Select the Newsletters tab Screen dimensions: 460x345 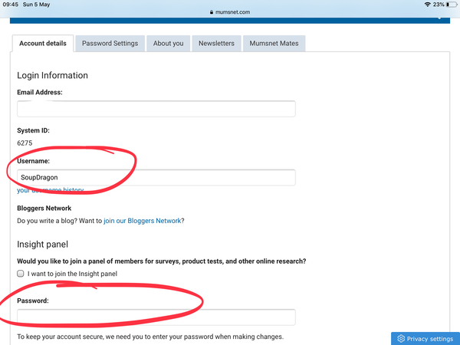216,44
